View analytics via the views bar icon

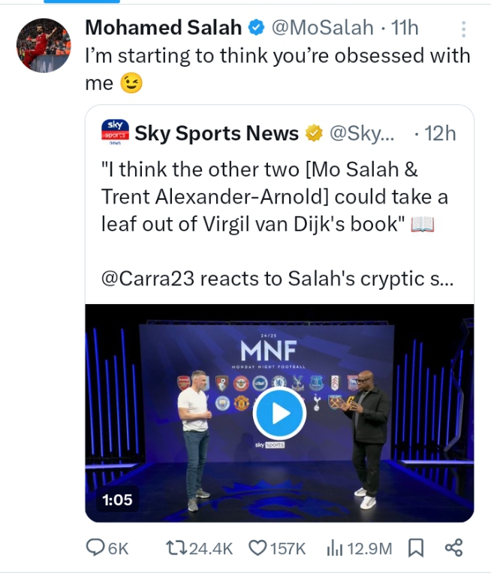335,548
